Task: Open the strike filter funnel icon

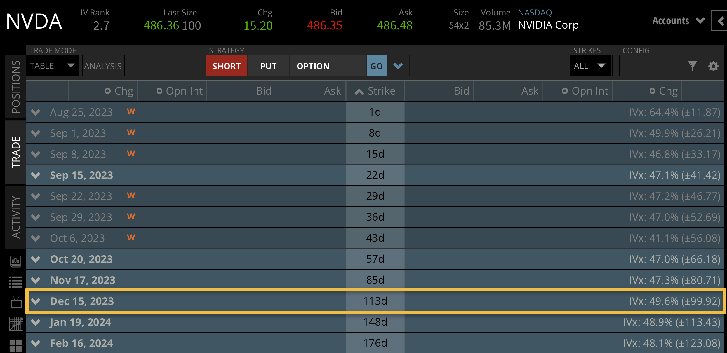Action: [x=692, y=66]
